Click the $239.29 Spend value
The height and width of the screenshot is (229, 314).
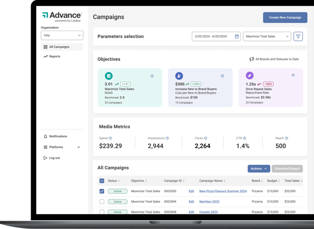pos(110,146)
